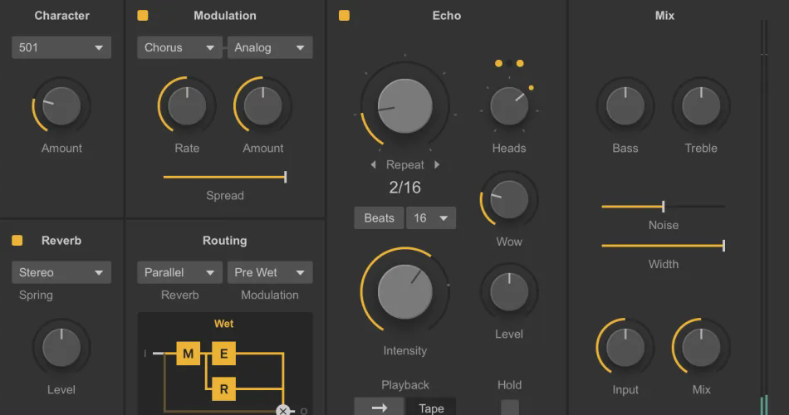The width and height of the screenshot is (789, 415).
Task: Click the Heads knob
Action: 509,106
